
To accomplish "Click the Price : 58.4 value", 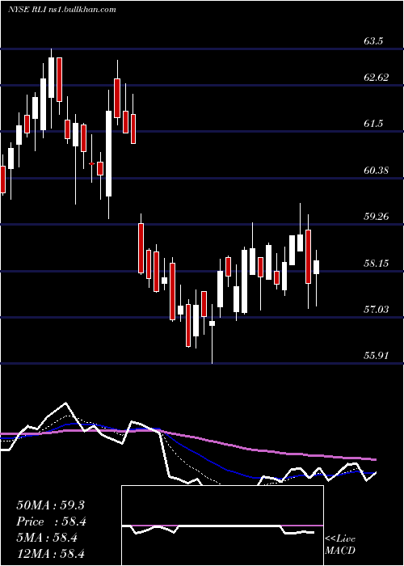I will (x=52, y=522).
